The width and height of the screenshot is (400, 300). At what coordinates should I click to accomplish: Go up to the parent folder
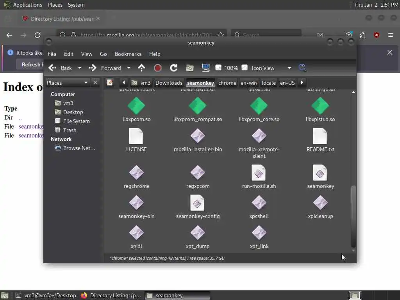point(141,68)
